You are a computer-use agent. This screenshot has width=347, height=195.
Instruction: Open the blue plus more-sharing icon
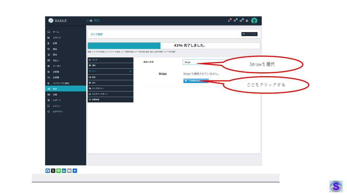pyautogui.click(x=75, y=171)
